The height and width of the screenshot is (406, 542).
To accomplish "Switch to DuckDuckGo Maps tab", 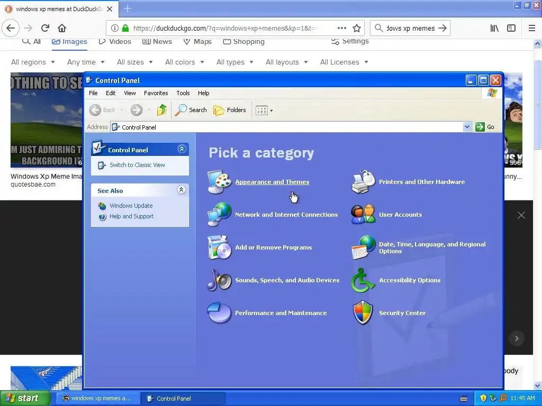I will coord(197,41).
